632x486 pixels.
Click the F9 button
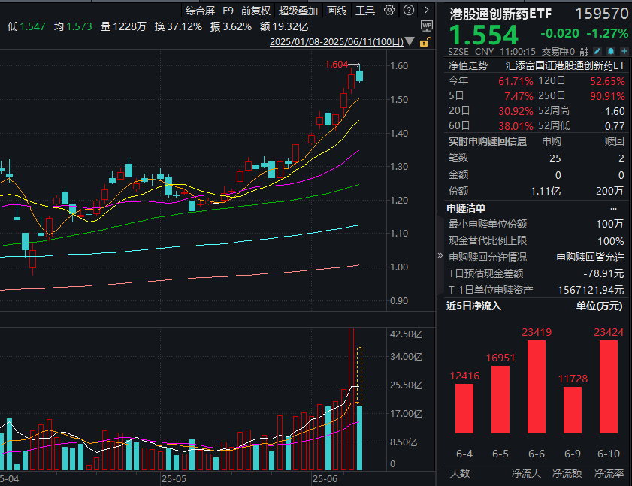(228, 11)
